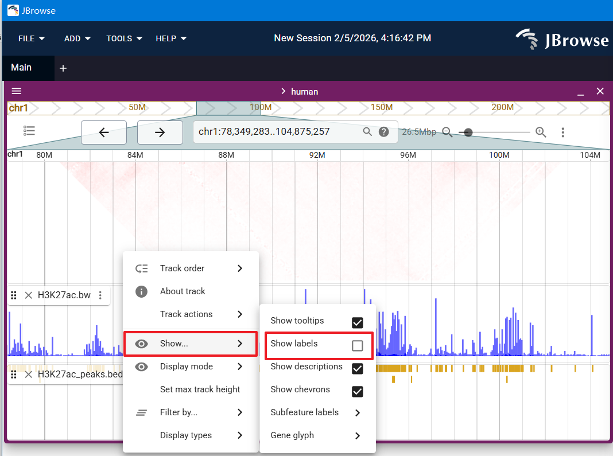
Task: Open the ADD menu
Action: pyautogui.click(x=77, y=38)
